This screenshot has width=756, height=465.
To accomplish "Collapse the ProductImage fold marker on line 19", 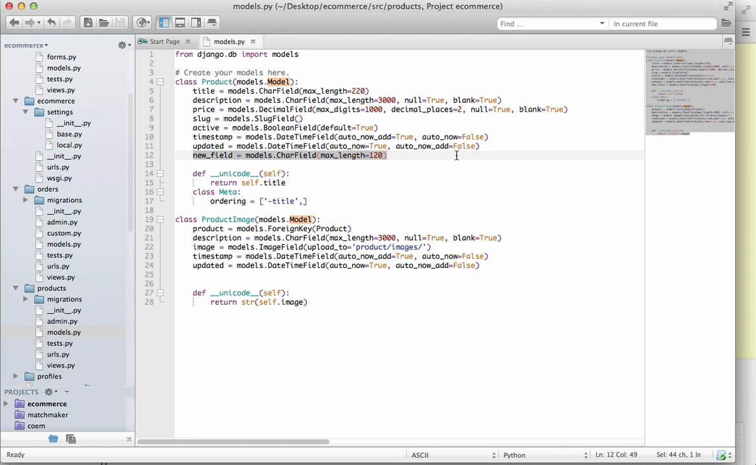I will [x=160, y=219].
